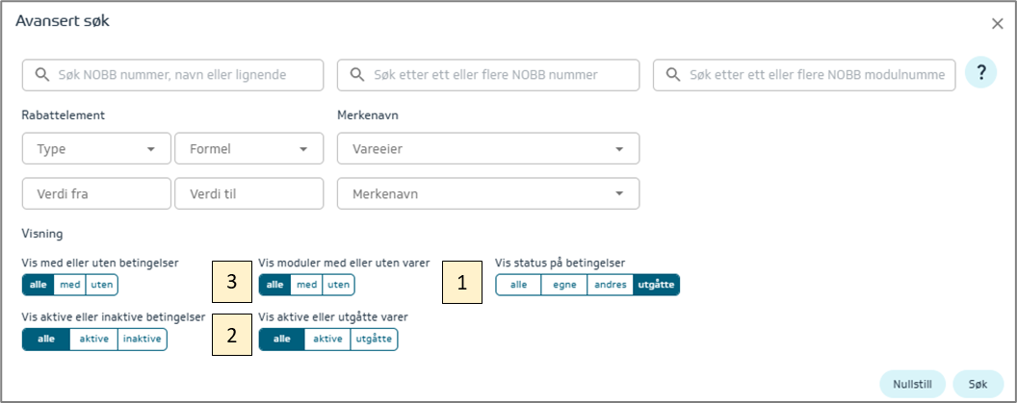Select 'aktive' under Vis aktive eller utgåtte varer
Viewport: 1017px width, 403px height.
(327, 340)
